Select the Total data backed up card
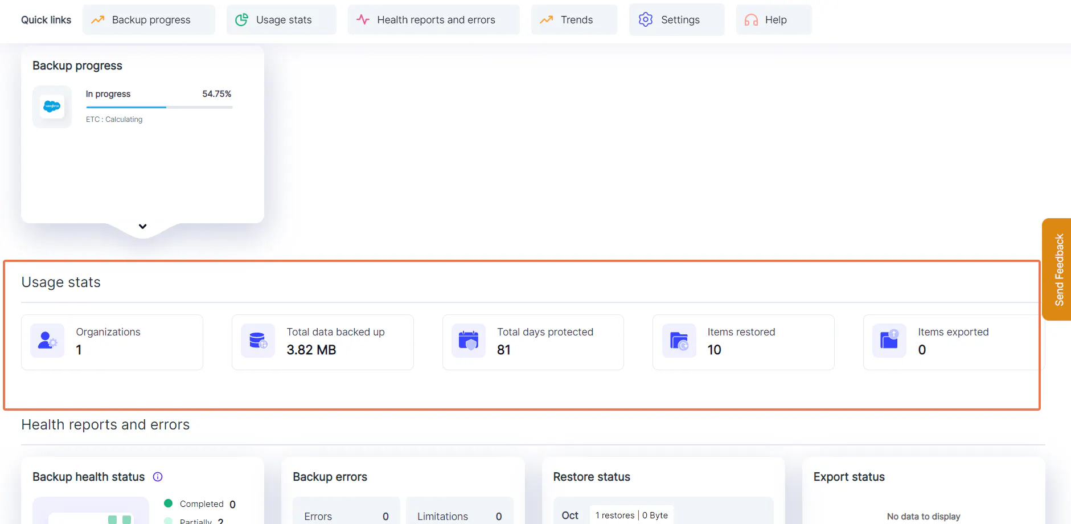 click(323, 342)
